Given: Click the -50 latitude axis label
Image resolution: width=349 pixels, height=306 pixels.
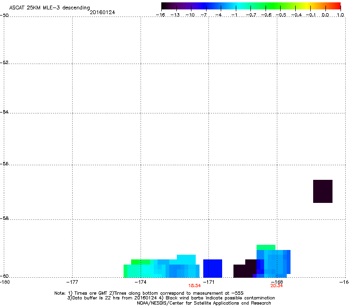Looking at the screenshot, I should coord(4,16).
